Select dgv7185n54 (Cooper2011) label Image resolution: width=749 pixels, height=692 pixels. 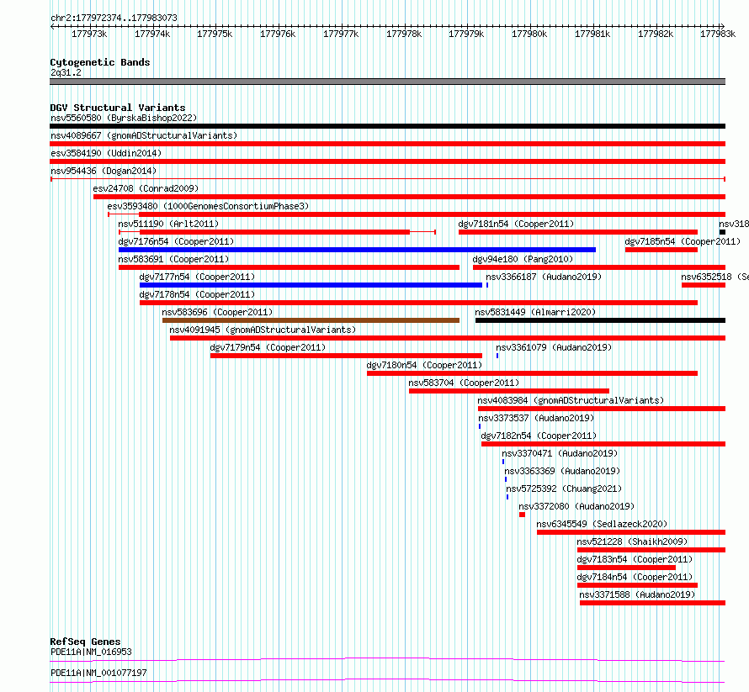click(683, 241)
